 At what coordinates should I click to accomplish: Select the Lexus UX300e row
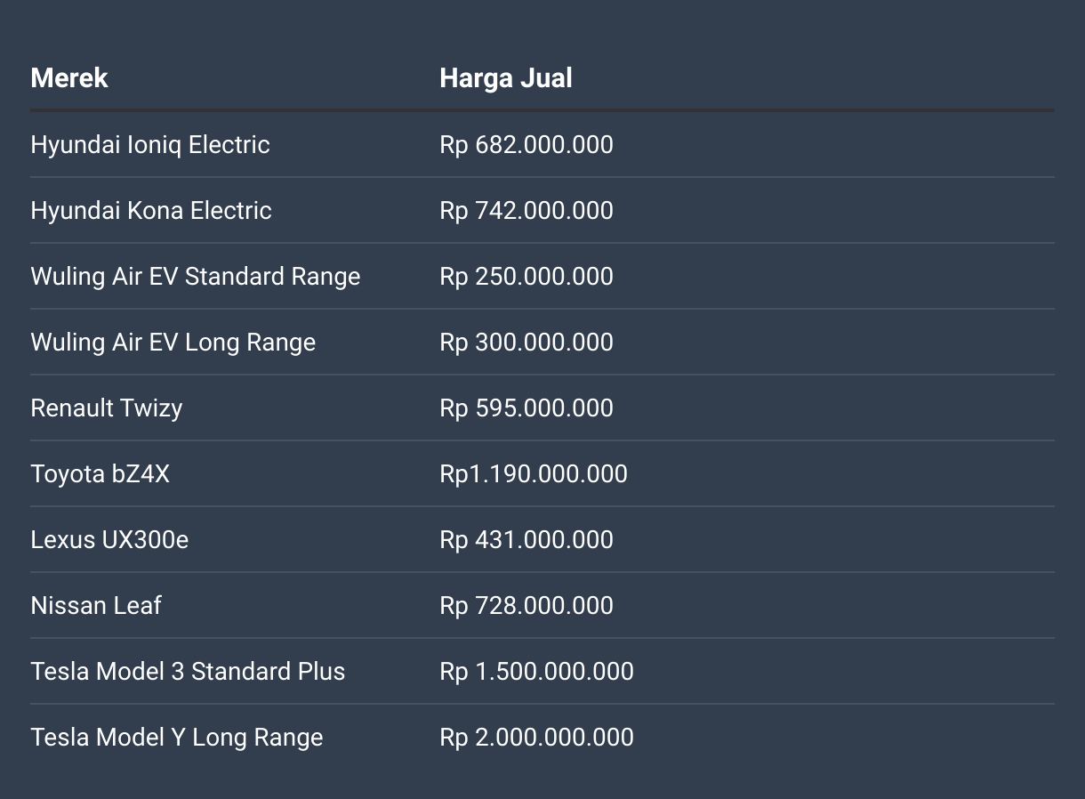coord(542,539)
